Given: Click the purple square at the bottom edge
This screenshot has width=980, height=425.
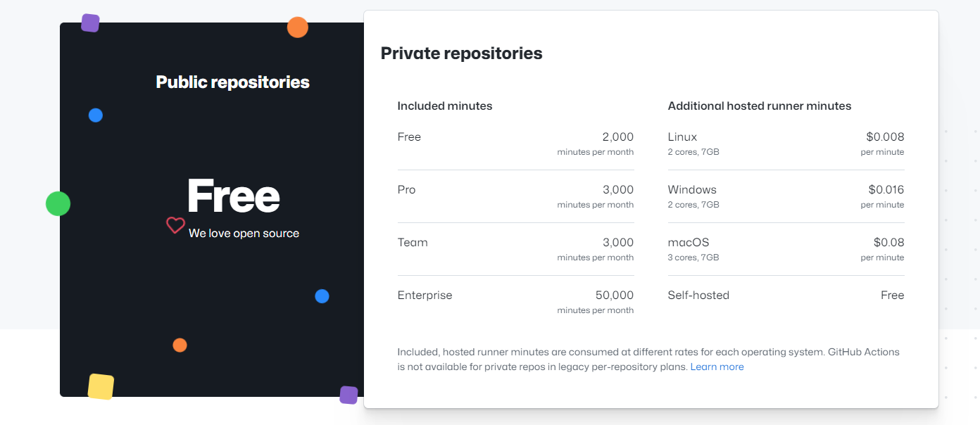Looking at the screenshot, I should (x=348, y=395).
